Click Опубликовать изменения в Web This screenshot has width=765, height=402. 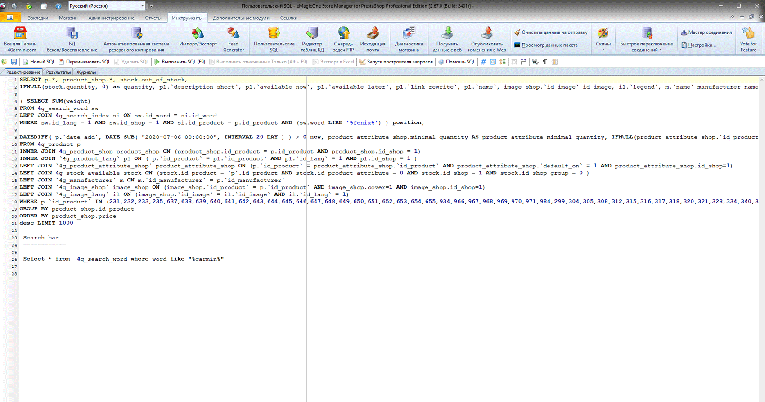point(487,39)
